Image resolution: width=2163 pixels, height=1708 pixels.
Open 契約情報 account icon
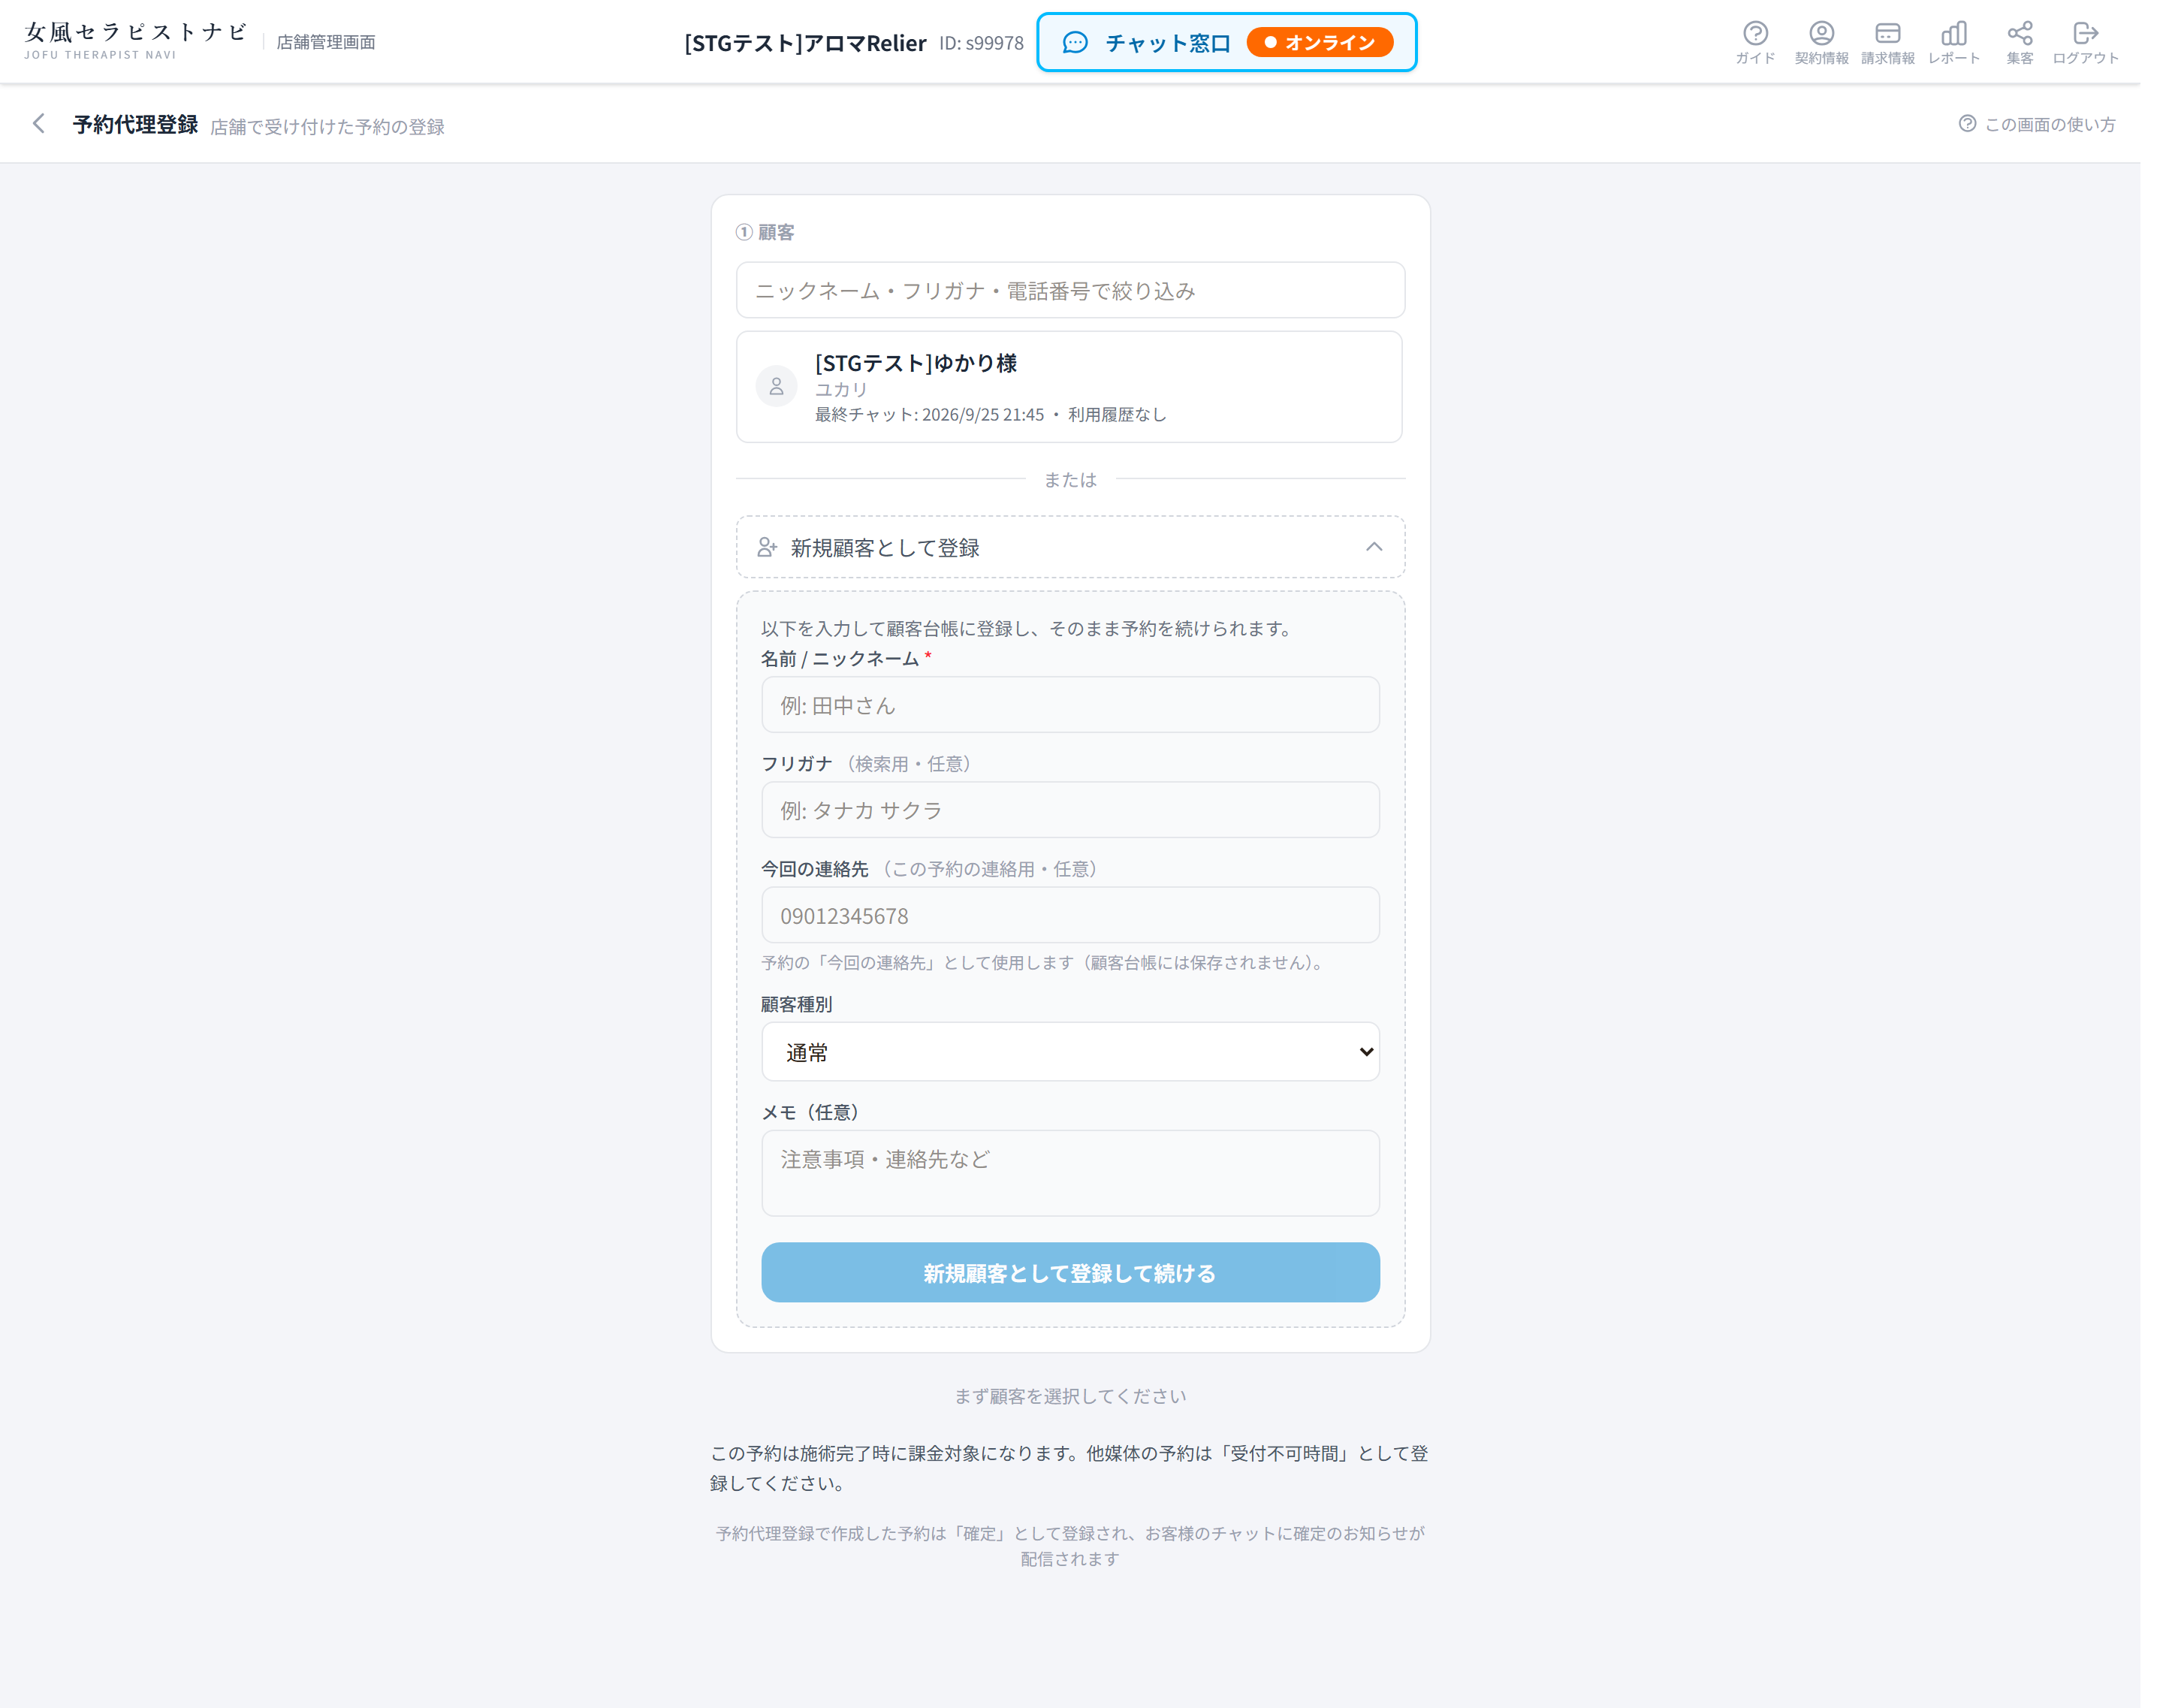point(1821,42)
